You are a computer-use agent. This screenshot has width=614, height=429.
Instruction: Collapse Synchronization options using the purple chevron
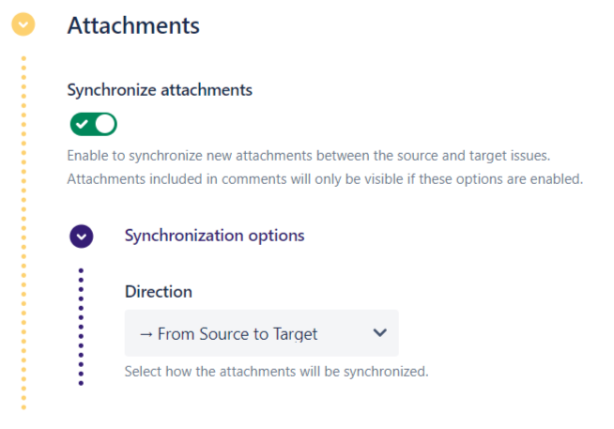[x=82, y=236]
